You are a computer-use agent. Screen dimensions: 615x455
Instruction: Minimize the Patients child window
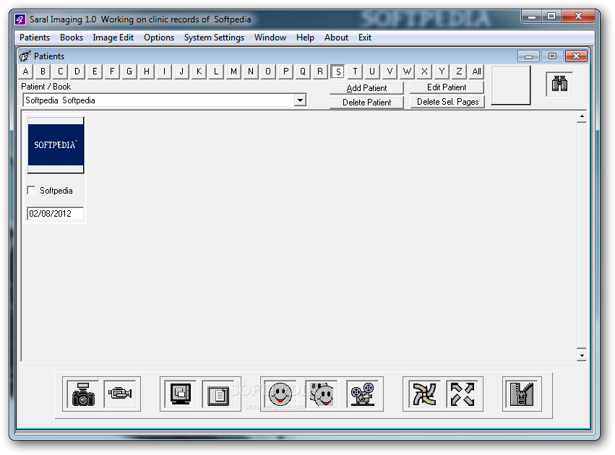[x=528, y=56]
